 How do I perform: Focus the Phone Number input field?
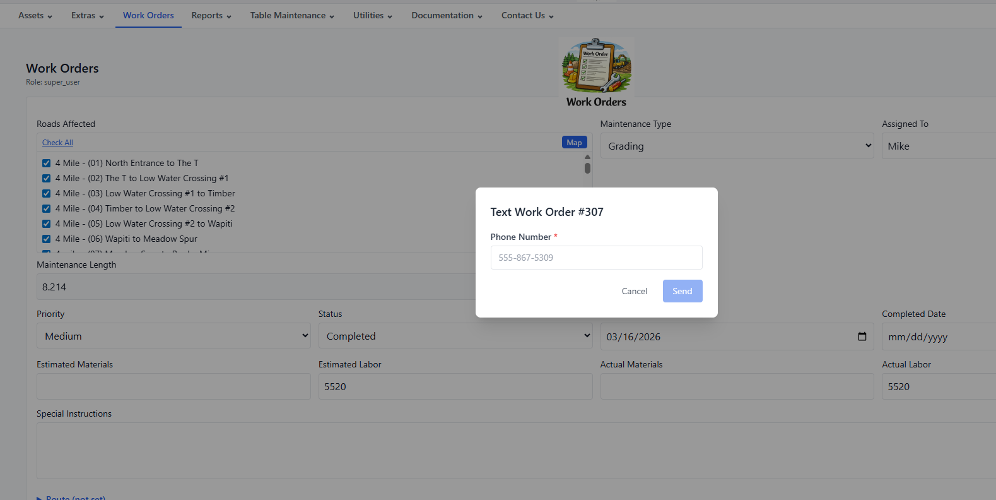pos(596,258)
